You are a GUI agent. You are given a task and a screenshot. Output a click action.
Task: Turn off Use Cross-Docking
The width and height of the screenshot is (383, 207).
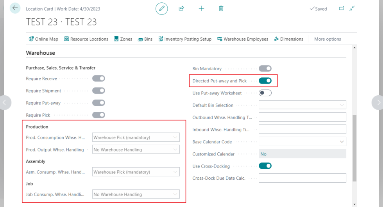265,166
